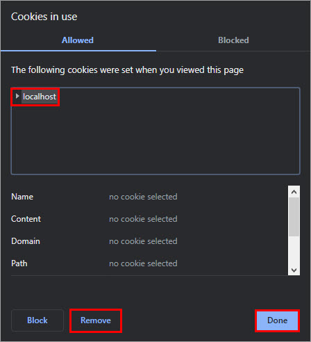Viewport: 311px width, 342px height.
Task: Click the Content field value text
Action: pyautogui.click(x=143, y=219)
